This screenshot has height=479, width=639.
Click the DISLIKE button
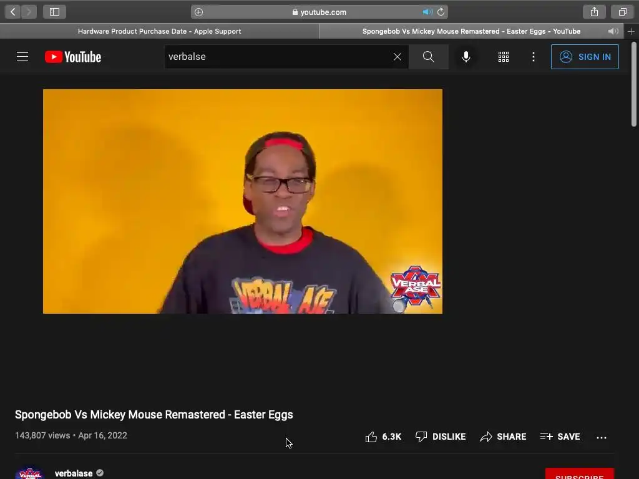440,437
